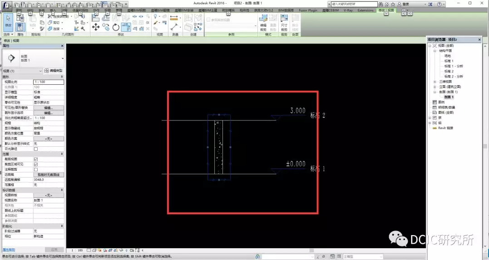Click the 视图比例 1:100 input field
Image resolution: width=489 pixels, height=260 pixels.
(49, 82)
